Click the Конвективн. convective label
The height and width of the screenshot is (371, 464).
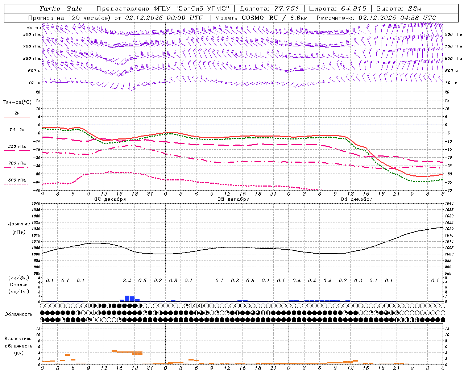coord(18,339)
